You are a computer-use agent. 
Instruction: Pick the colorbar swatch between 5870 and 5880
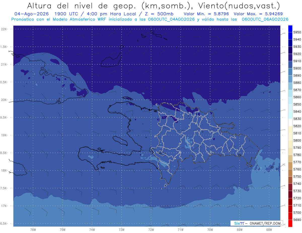(x=290, y=86)
